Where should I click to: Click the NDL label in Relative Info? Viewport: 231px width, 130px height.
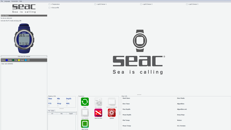point(68,103)
